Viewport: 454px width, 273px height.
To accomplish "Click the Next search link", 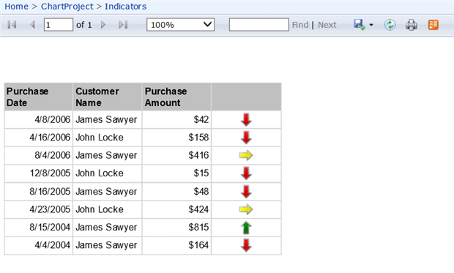I will coord(327,25).
